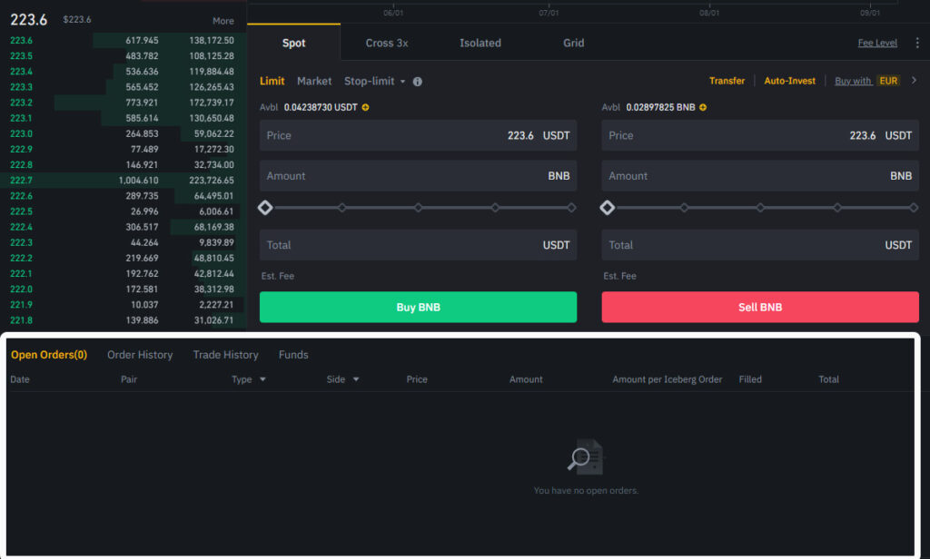Set the buy amount slider to 75%
Image resolution: width=930 pixels, height=559 pixels.
[495, 208]
